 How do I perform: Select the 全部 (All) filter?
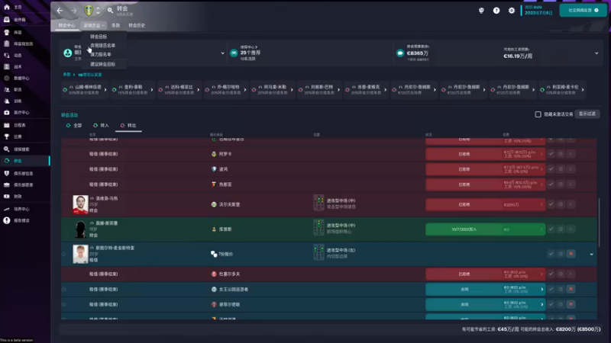click(x=73, y=126)
